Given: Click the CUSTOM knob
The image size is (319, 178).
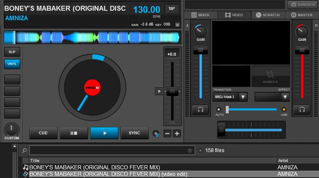Looking at the screenshot, I should (12, 130).
